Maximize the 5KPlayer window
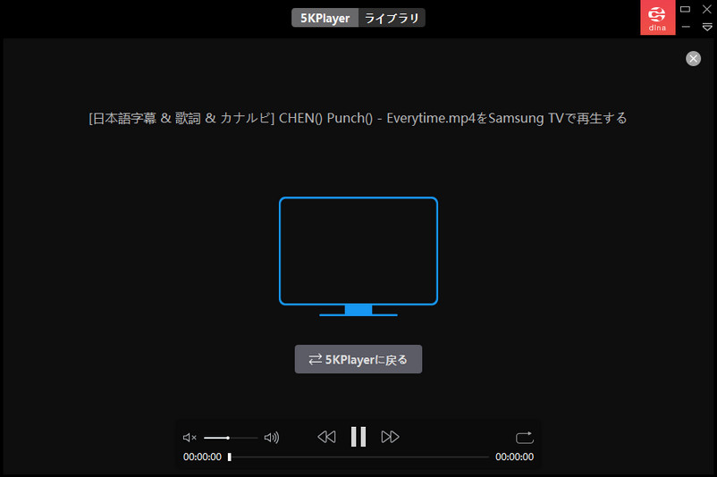The height and width of the screenshot is (477, 717). point(686,9)
